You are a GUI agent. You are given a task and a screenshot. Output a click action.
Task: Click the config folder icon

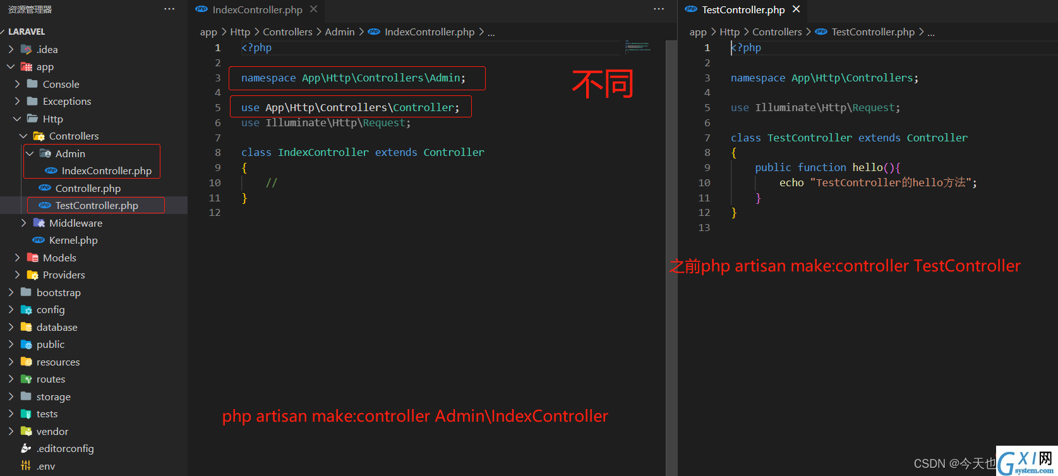point(26,309)
